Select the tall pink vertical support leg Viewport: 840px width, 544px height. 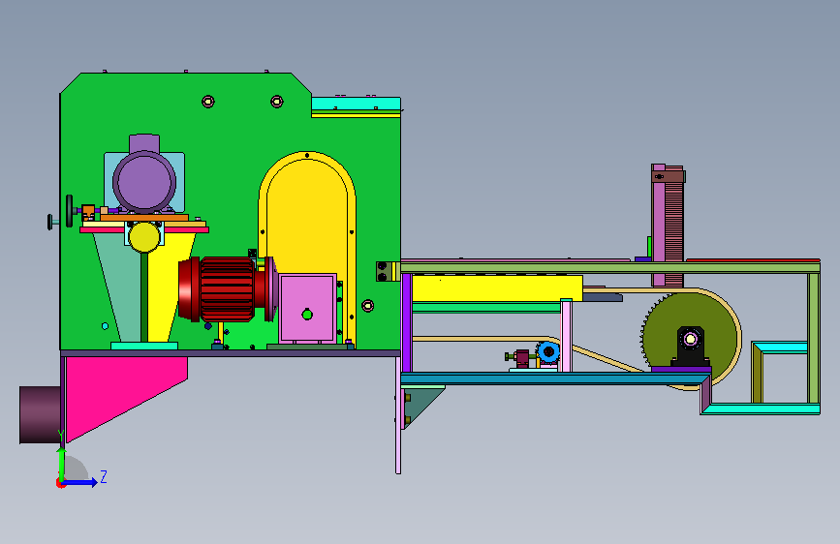398,415
